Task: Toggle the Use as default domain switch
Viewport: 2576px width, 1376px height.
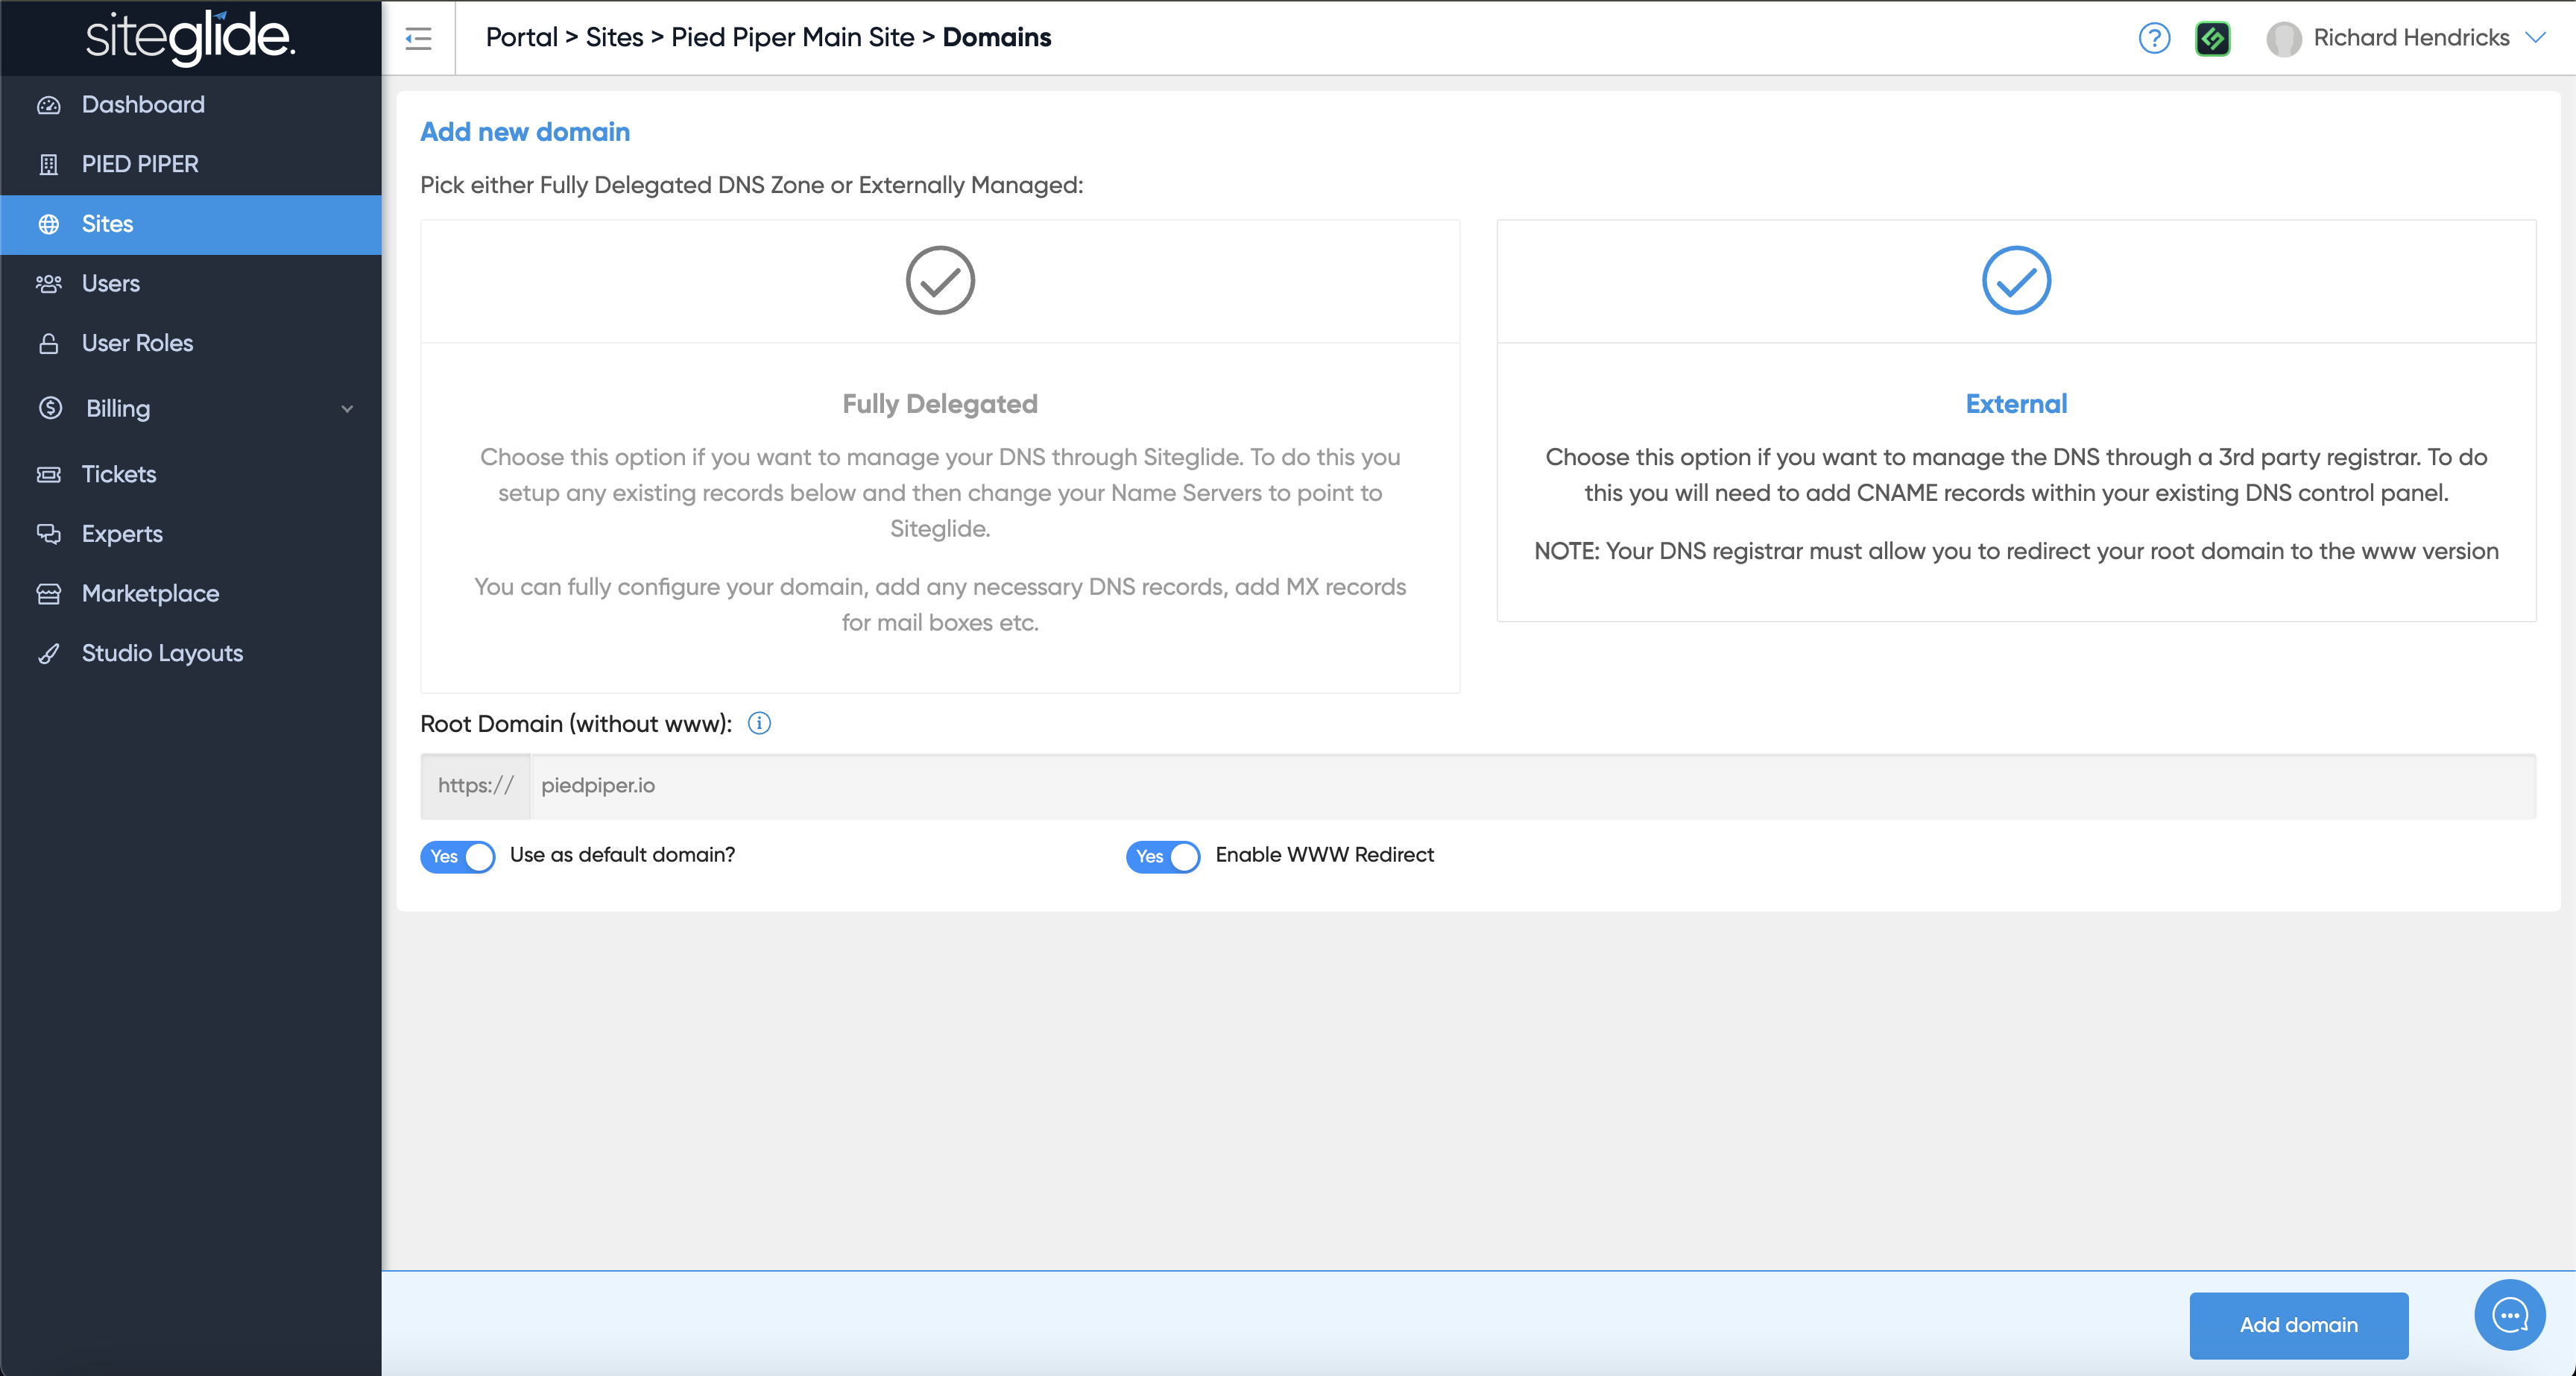Action: 458,856
